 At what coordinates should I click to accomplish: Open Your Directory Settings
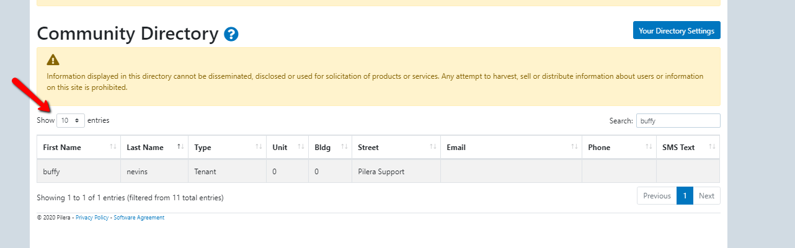(677, 30)
